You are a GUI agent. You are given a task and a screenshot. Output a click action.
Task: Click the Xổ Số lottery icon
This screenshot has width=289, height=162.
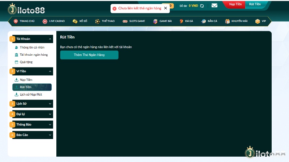coord(75,22)
